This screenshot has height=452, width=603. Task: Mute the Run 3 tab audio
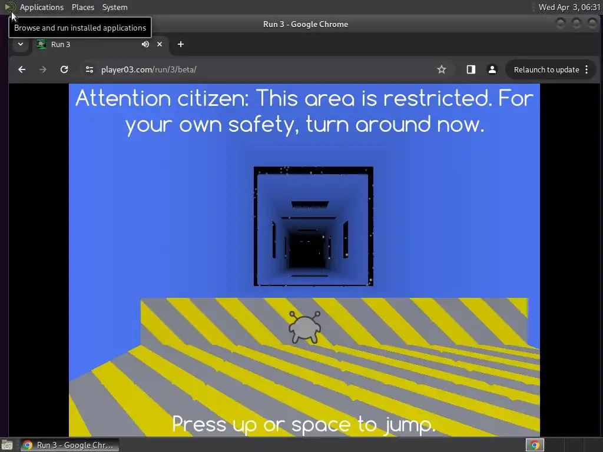pos(145,44)
